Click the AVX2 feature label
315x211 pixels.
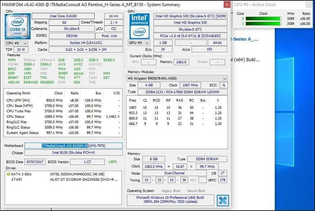[78, 64]
